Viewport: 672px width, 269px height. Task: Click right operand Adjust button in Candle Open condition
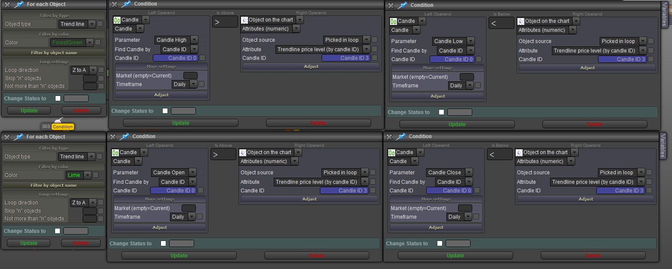coord(310,199)
